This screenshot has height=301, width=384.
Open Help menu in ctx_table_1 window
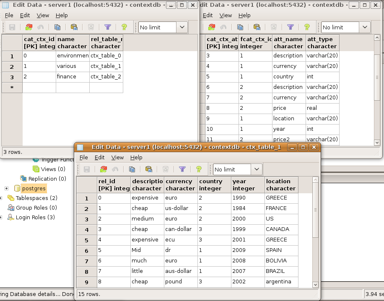[136, 158]
